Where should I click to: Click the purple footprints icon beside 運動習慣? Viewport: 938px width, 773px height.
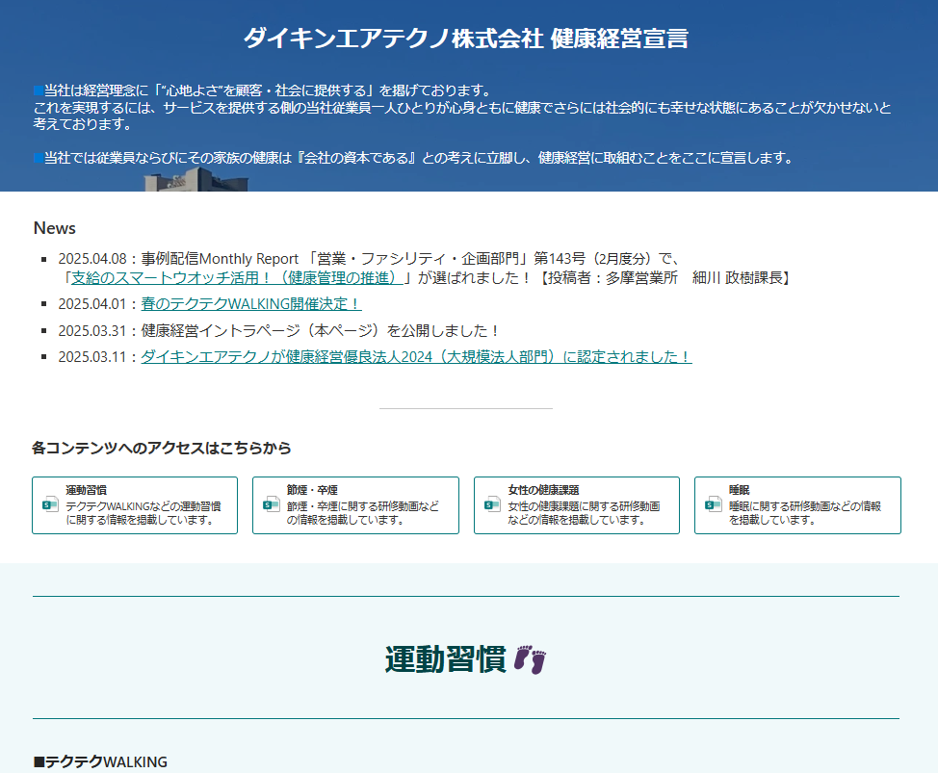pyautogui.click(x=531, y=659)
